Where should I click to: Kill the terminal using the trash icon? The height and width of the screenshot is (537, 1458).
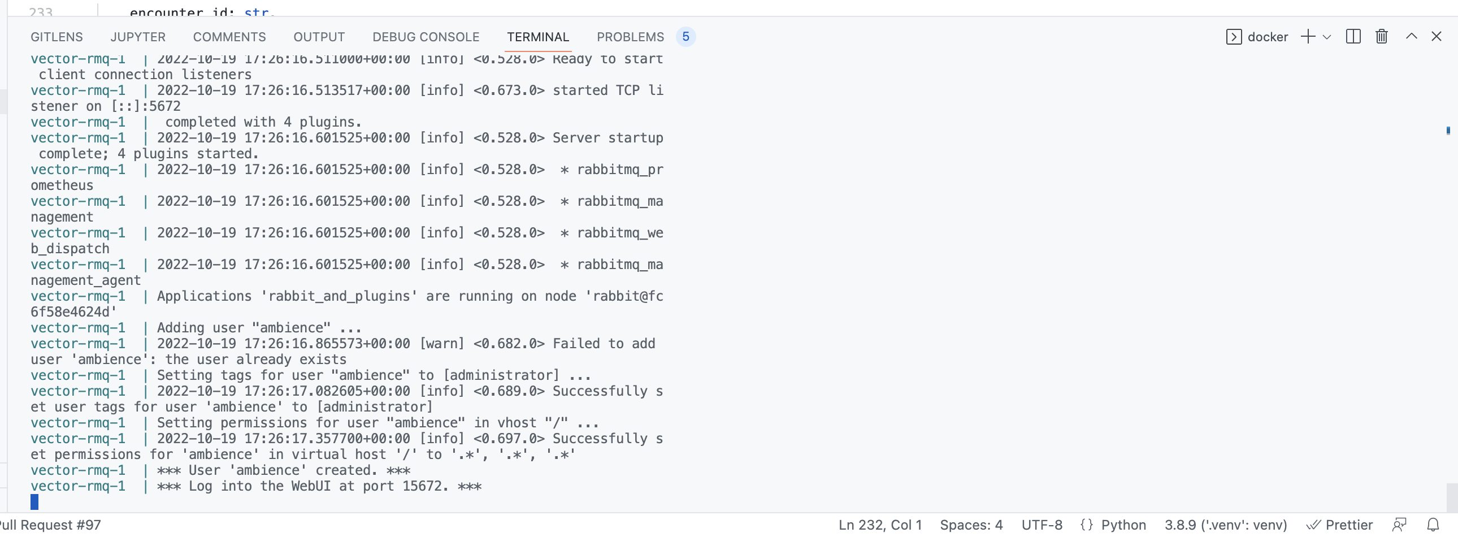tap(1381, 36)
